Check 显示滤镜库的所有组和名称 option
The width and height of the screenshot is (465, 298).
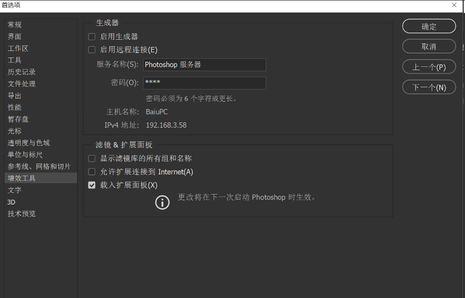point(92,159)
